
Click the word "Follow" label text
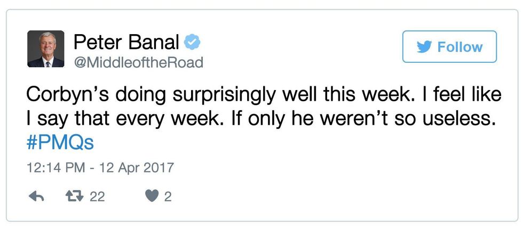click(x=460, y=47)
